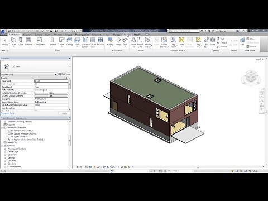The image size is (268, 201).
Task: Open the Insert ribbon tab
Action: 48,35
